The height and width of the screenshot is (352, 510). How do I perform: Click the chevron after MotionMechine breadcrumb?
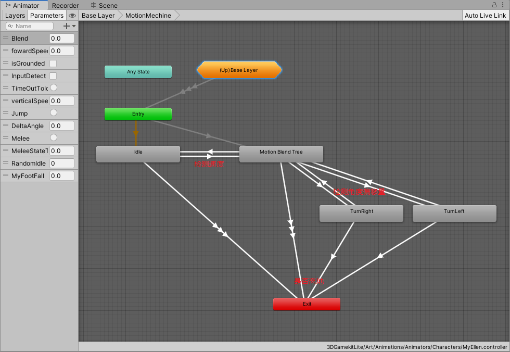[x=177, y=15]
